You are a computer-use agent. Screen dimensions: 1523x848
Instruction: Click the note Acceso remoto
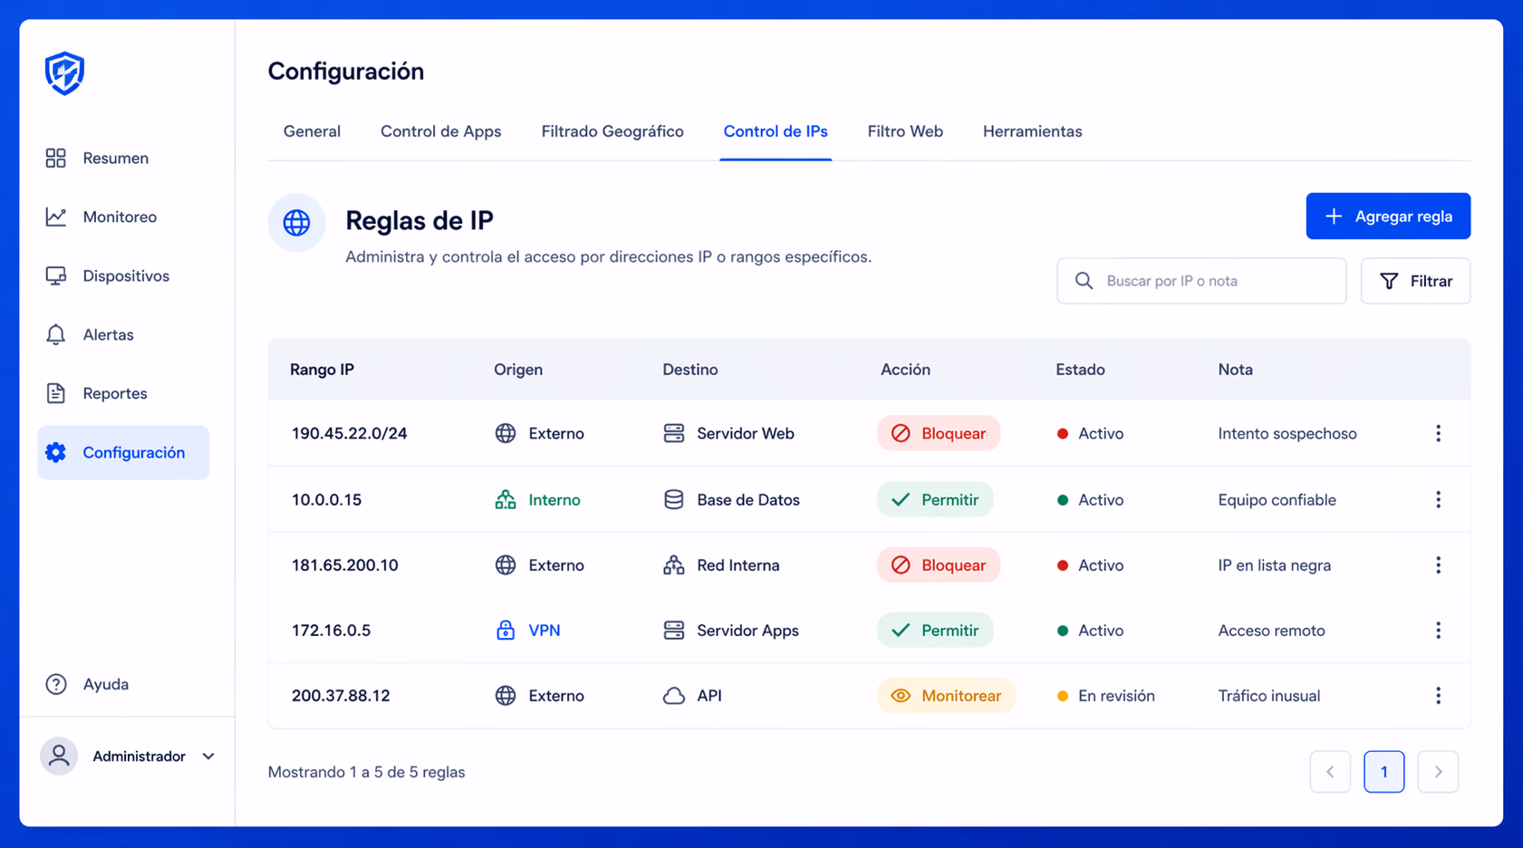tap(1271, 631)
